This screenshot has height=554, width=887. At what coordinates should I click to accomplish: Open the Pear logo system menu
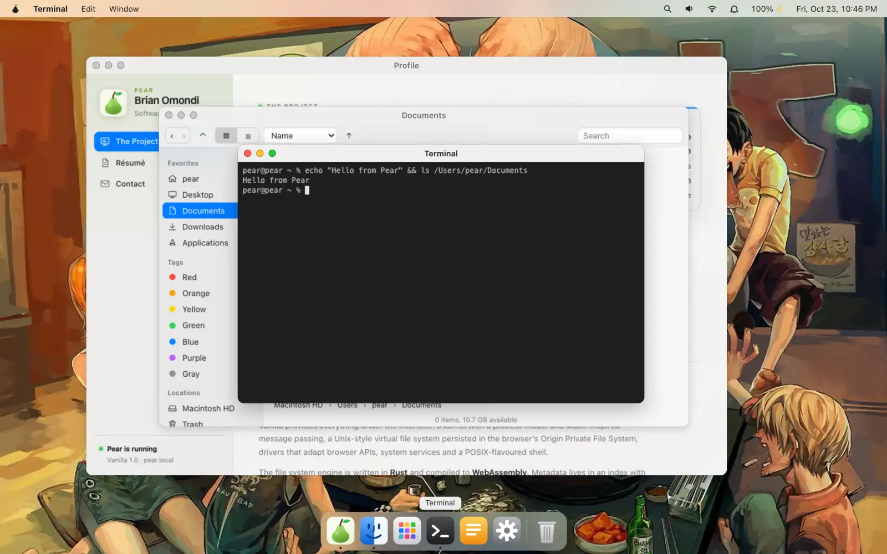[16, 9]
